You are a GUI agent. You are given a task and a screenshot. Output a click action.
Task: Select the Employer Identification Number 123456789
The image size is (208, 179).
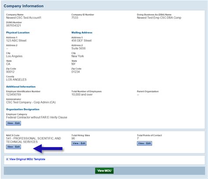coord(14,95)
